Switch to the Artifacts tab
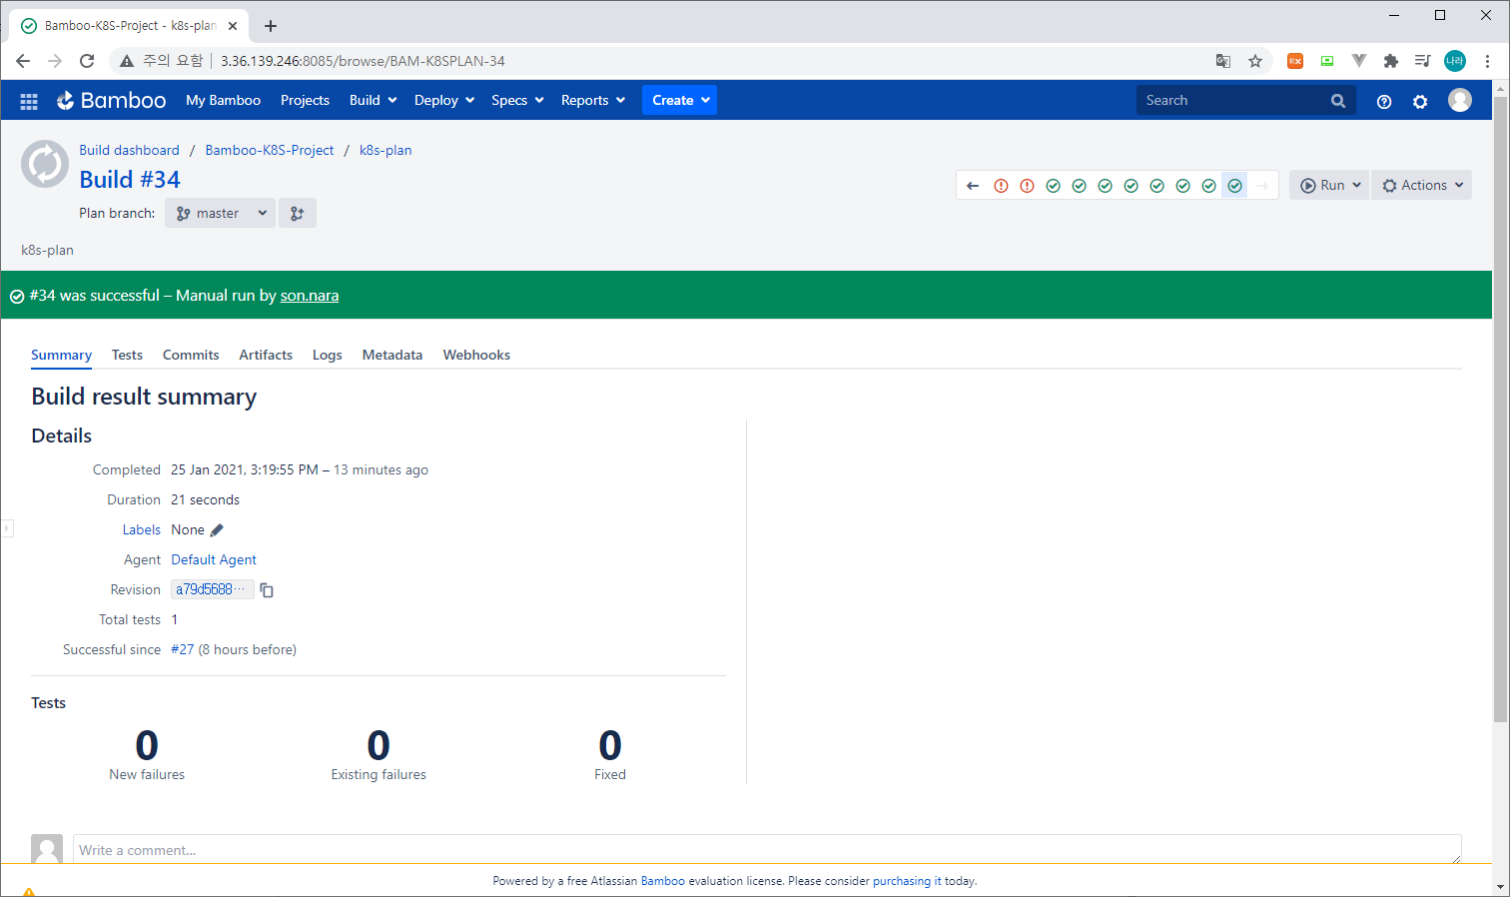The height and width of the screenshot is (897, 1510). pyautogui.click(x=266, y=355)
